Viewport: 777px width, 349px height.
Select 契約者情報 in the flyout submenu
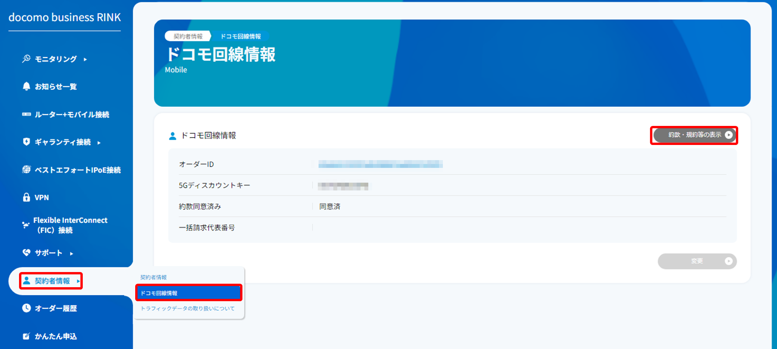click(153, 277)
